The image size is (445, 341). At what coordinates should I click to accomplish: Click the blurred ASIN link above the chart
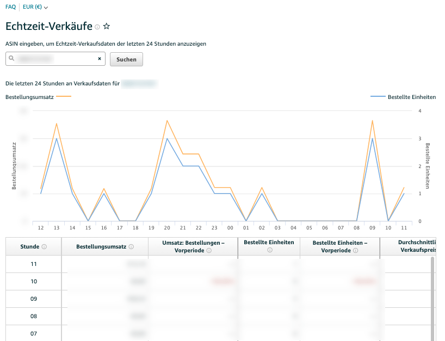tap(139, 84)
